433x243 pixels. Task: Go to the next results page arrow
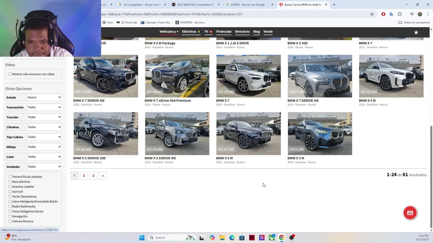click(103, 175)
